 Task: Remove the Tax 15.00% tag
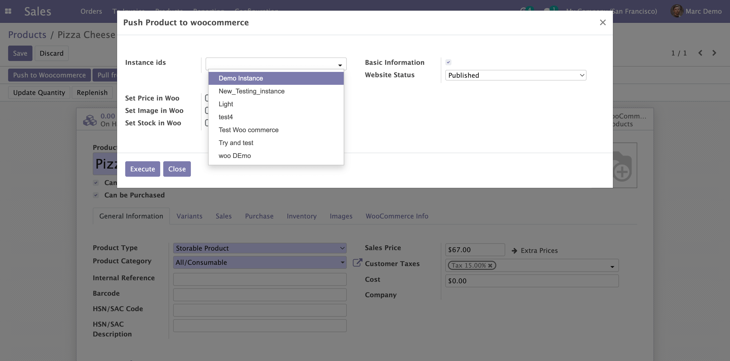tap(490, 266)
